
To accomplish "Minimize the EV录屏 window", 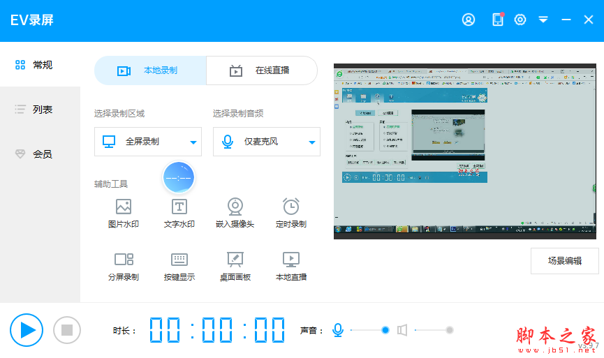I will click(566, 20).
